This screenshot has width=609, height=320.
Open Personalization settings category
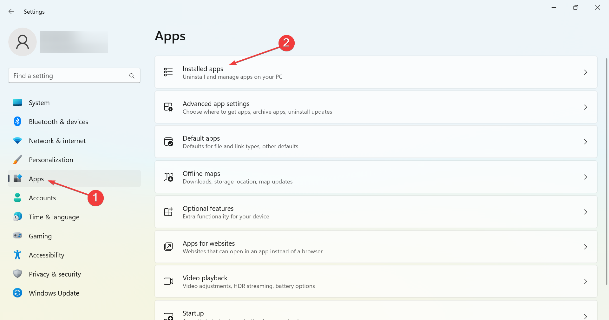pos(74,160)
